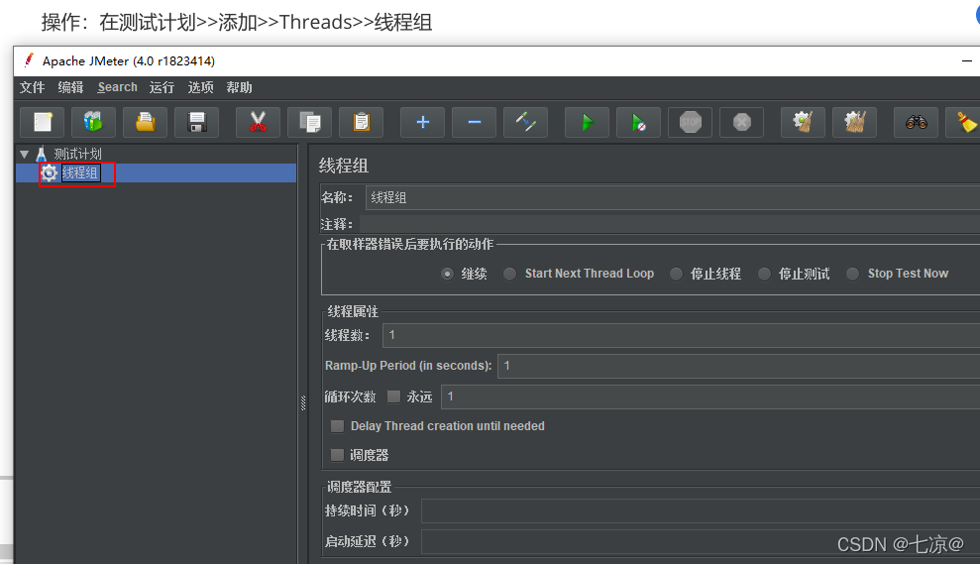Click the Reset search broom icon

(x=965, y=122)
